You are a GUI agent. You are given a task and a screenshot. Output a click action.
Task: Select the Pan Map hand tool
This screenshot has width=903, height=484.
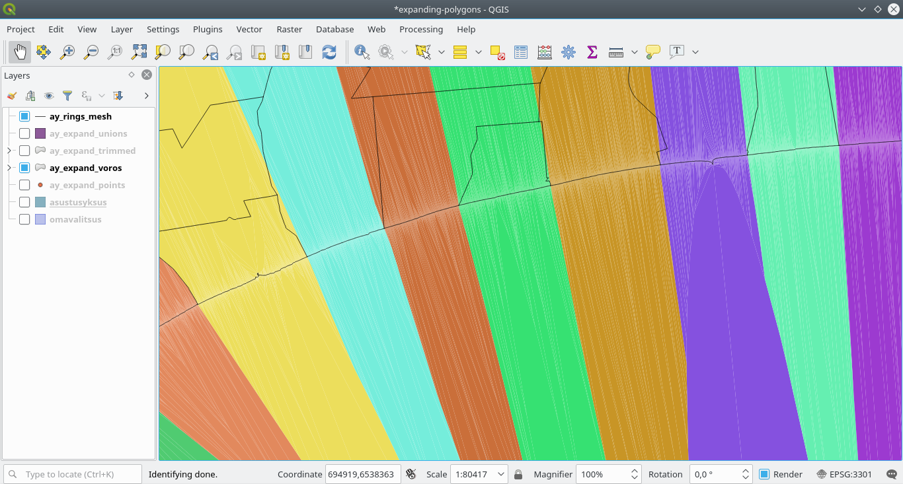pyautogui.click(x=20, y=52)
